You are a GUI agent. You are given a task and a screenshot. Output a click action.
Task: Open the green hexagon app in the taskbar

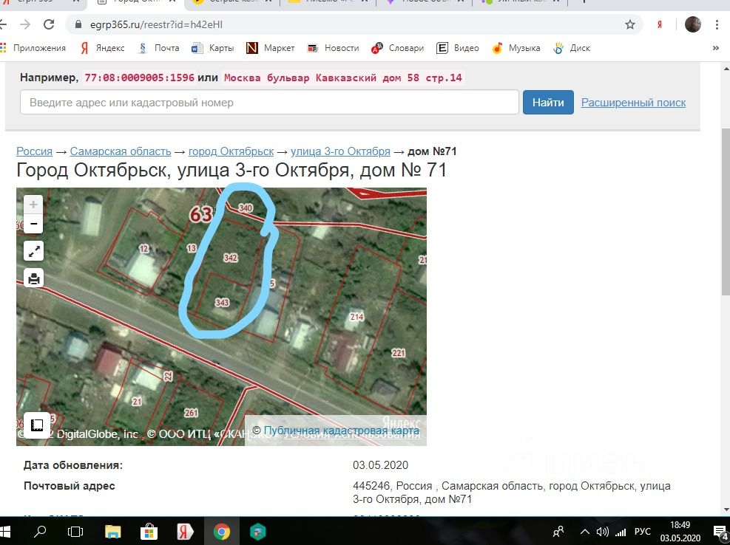(x=257, y=531)
